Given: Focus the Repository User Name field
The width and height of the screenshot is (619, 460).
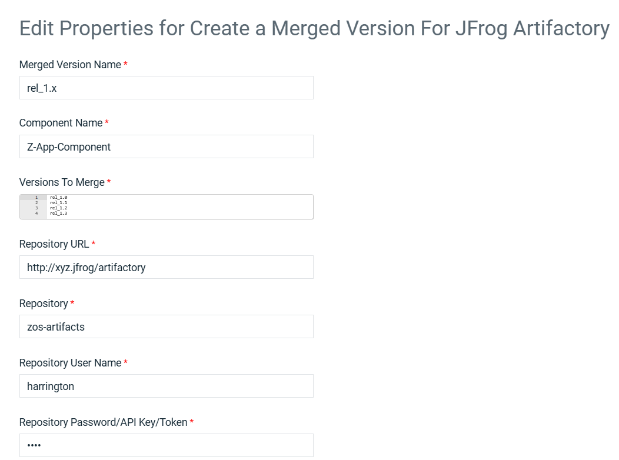Looking at the screenshot, I should click(x=166, y=386).
